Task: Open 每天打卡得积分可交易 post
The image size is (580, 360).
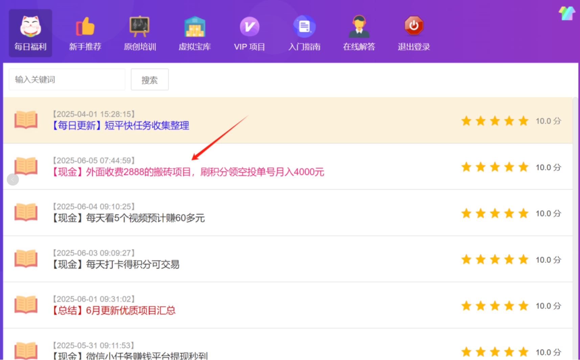Action: click(x=116, y=264)
